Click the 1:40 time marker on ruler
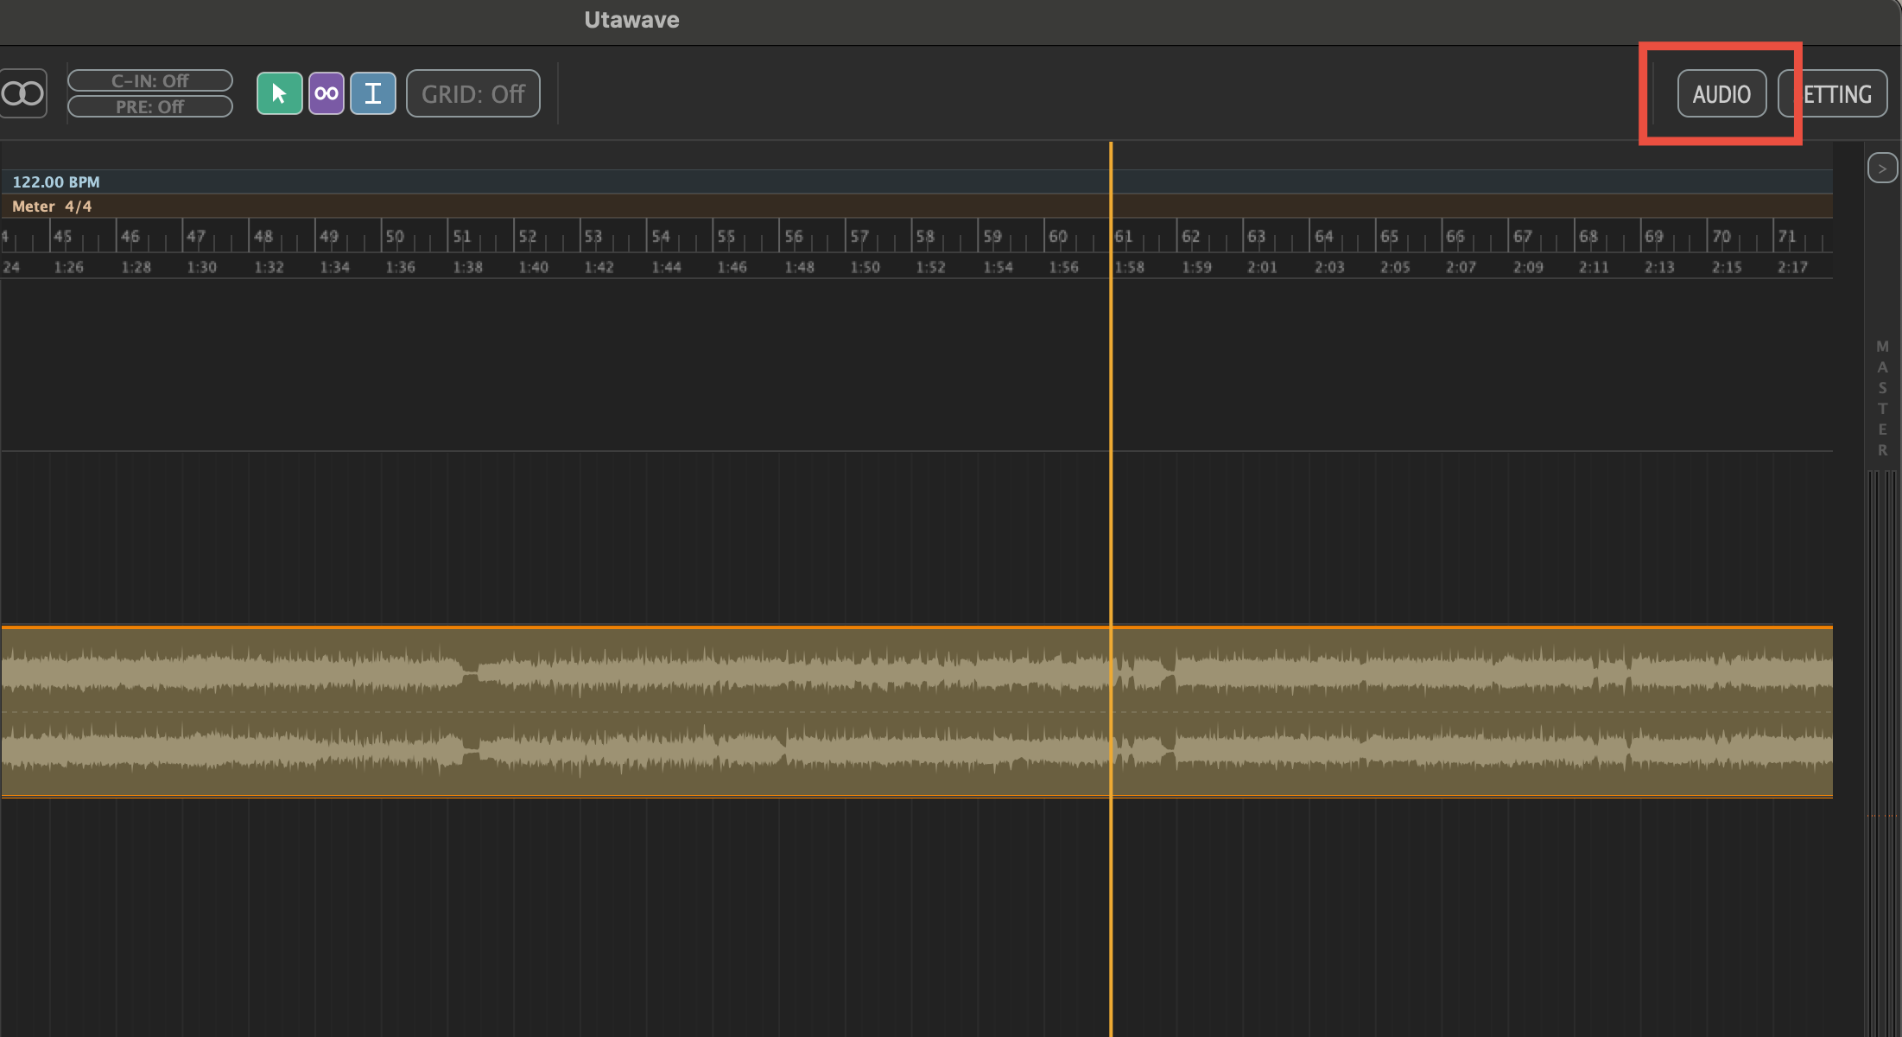The image size is (1902, 1037). pyautogui.click(x=533, y=267)
